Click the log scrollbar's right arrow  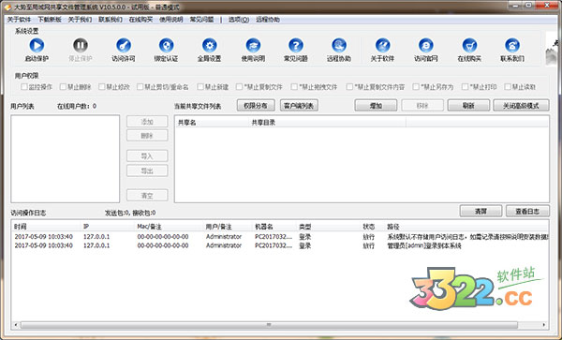tap(544, 325)
